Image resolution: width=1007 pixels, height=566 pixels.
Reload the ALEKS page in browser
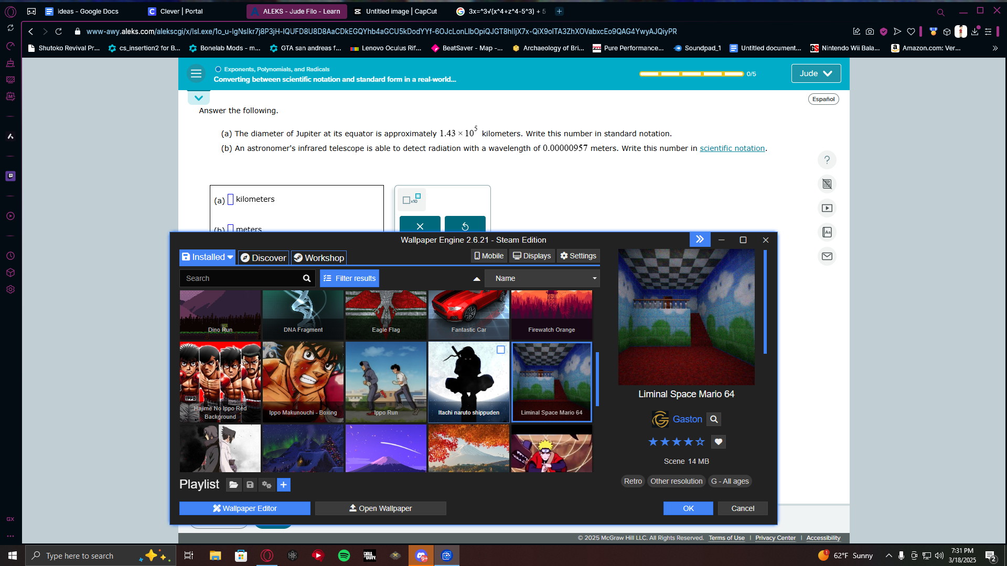(x=59, y=31)
